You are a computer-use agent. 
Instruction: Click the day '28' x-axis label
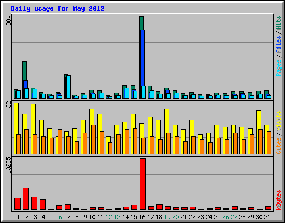[x=242, y=217]
